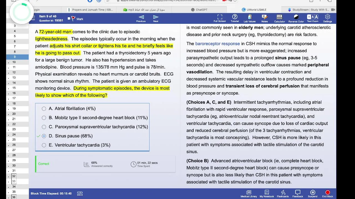Adjust Text Zoom size
Screen dimensions: 355x199
tap(313, 19)
